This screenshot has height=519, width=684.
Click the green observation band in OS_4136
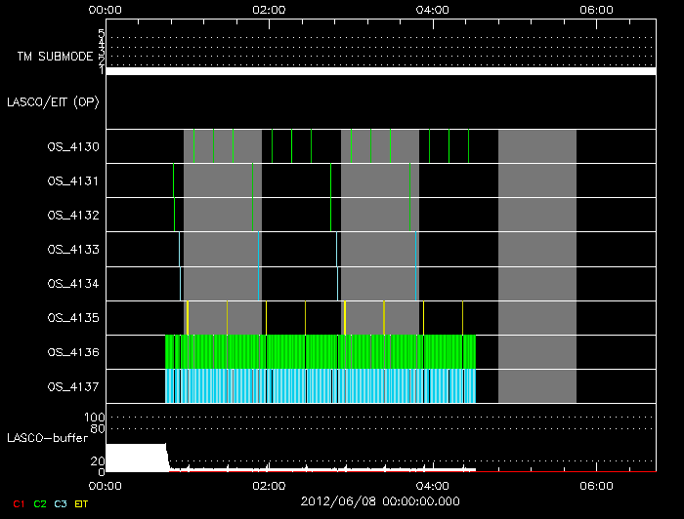click(x=321, y=351)
